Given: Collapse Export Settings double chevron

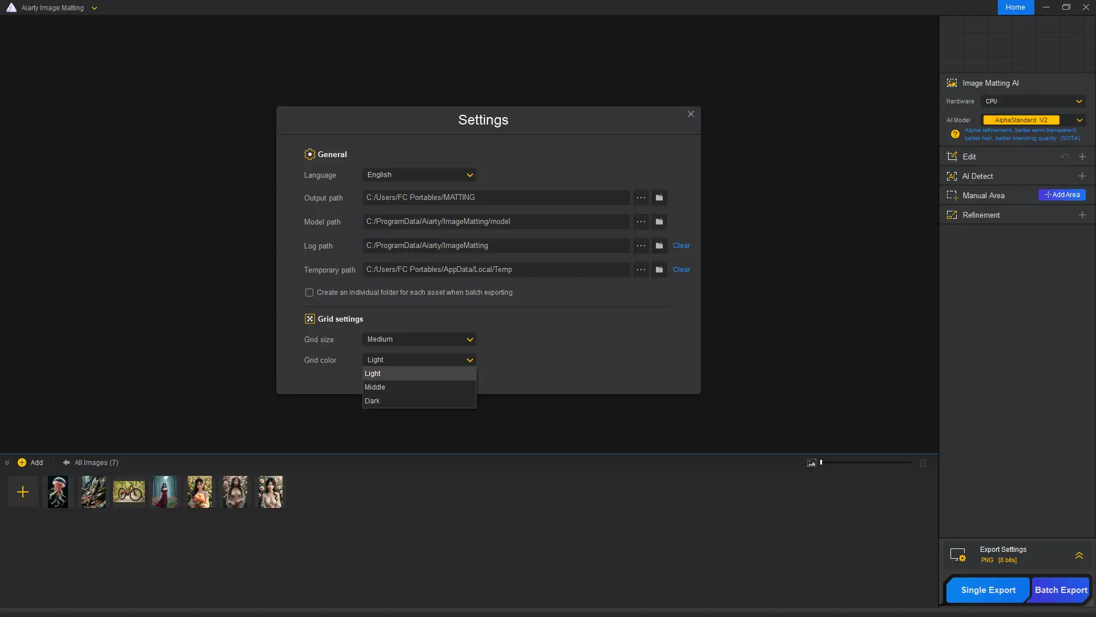Looking at the screenshot, I should pyautogui.click(x=1079, y=555).
